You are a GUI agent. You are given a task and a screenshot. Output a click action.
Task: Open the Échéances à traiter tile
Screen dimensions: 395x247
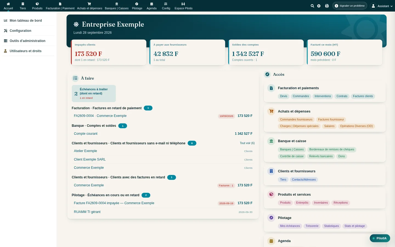click(94, 93)
